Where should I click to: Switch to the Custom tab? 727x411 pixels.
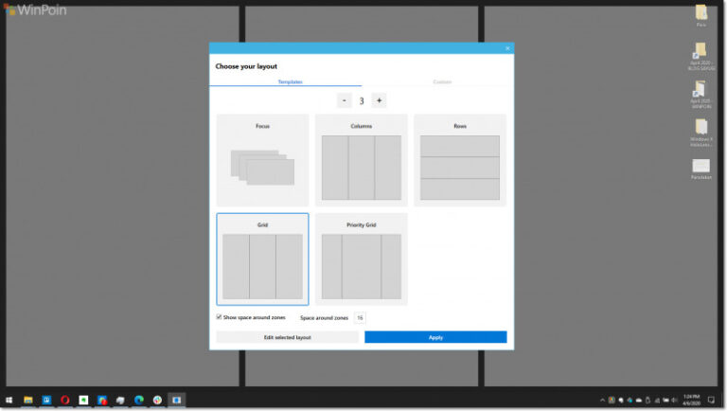tap(442, 81)
